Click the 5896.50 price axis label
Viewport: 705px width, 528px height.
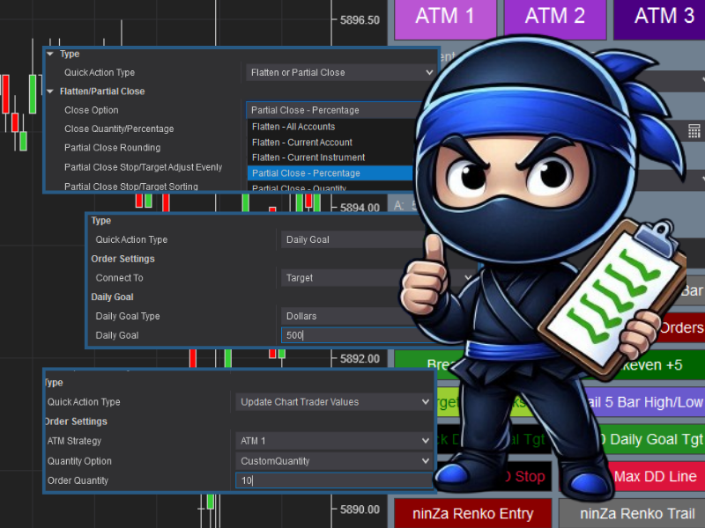(x=360, y=19)
